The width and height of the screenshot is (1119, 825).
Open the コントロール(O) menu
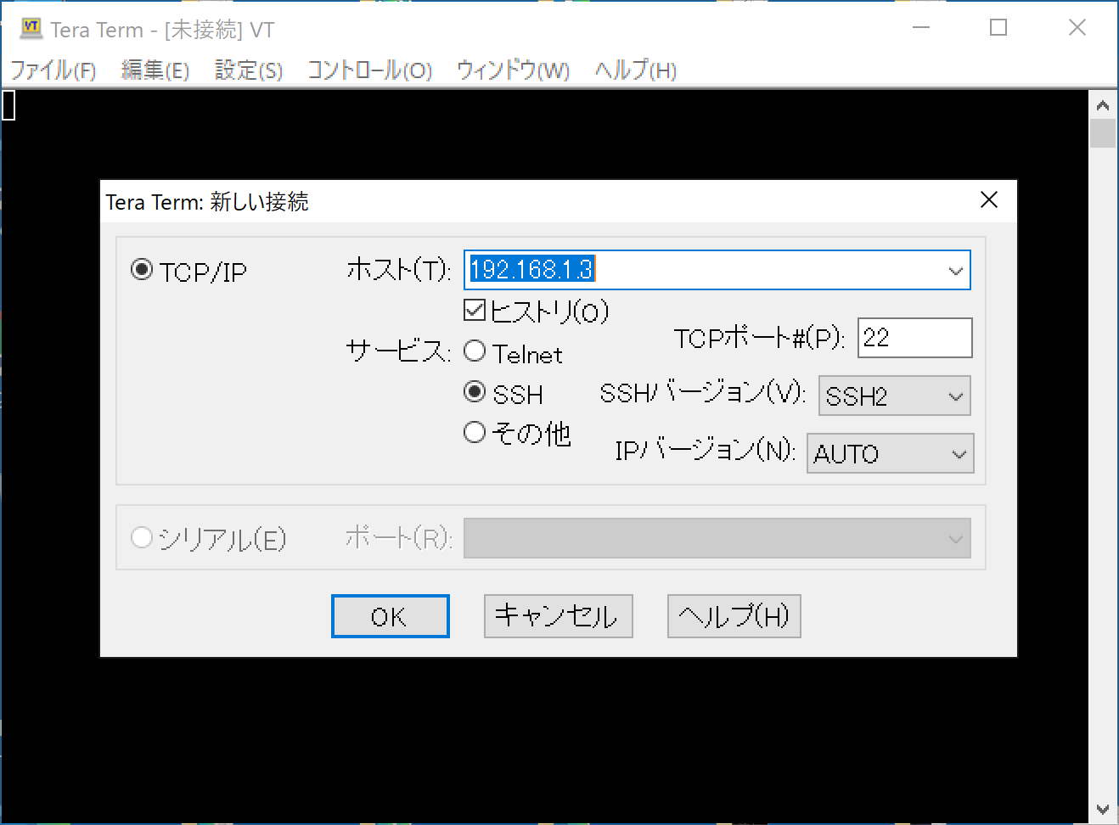point(369,70)
